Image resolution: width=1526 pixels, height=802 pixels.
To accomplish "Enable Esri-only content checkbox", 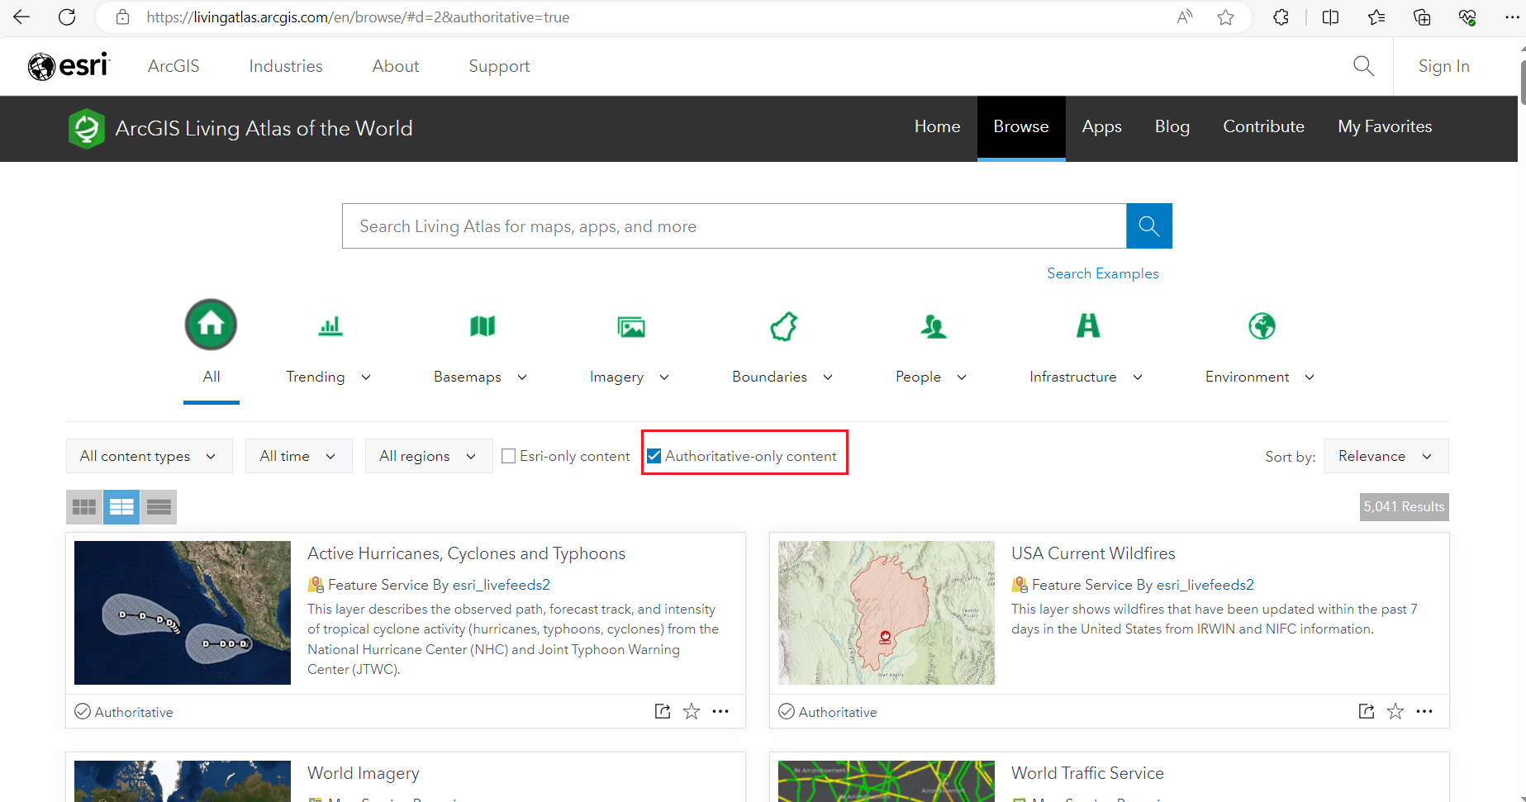I will click(509, 456).
